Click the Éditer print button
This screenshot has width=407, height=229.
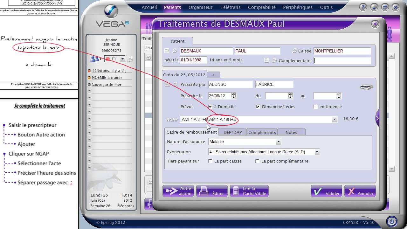pyautogui.click(x=212, y=191)
